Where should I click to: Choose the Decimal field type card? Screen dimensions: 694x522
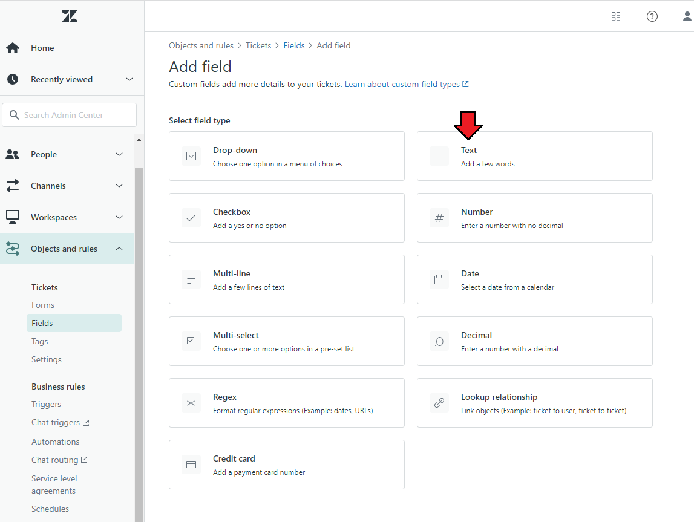point(535,341)
